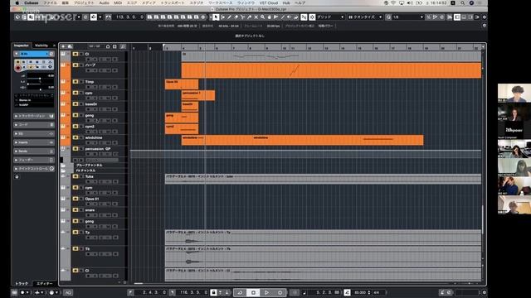Select the percussion GP track
Screen dimensions: 531x298
coord(98,149)
